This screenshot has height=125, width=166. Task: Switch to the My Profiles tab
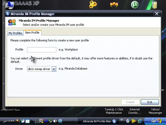(15, 33)
